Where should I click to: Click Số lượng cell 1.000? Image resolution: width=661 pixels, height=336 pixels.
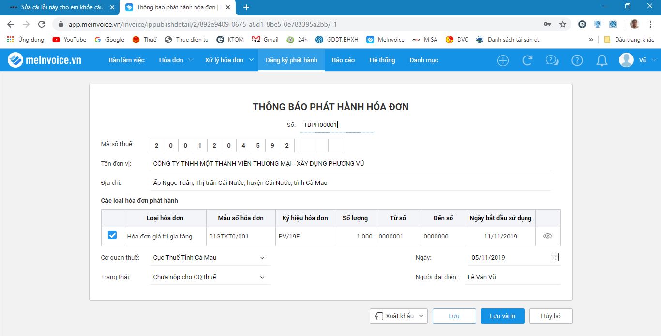click(x=355, y=237)
